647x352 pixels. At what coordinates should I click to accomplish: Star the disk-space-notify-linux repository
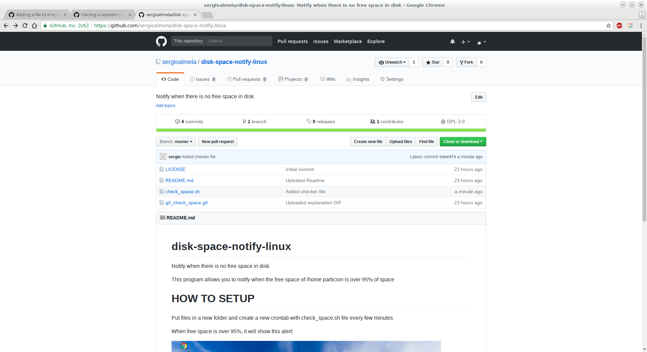click(x=433, y=62)
